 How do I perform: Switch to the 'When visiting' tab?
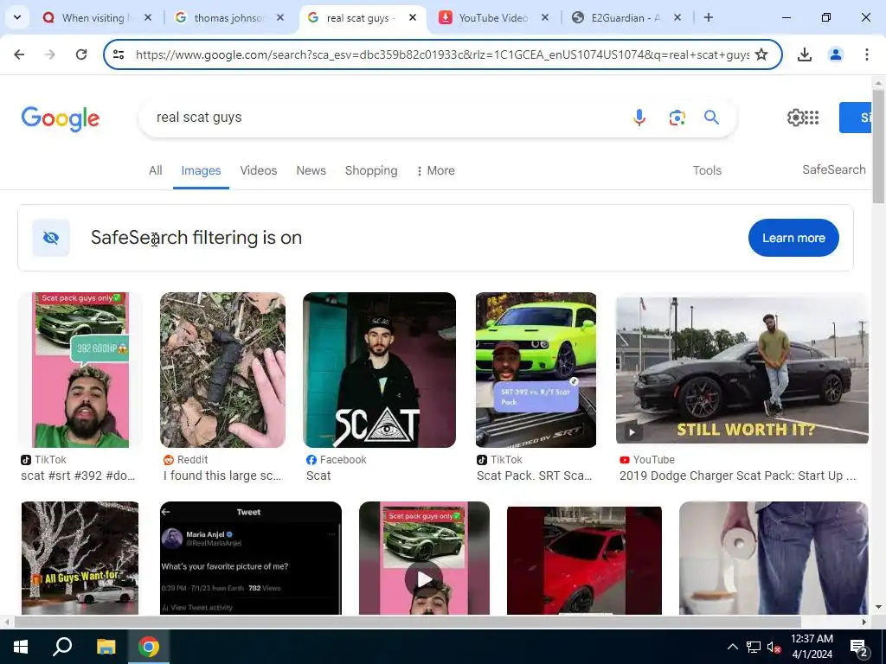click(x=95, y=18)
